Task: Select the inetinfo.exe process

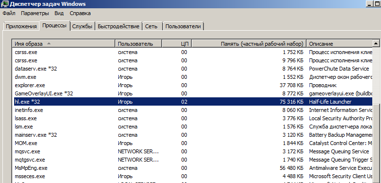Action: (x=193, y=110)
